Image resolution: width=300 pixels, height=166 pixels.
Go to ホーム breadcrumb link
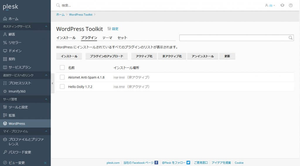(60, 15)
